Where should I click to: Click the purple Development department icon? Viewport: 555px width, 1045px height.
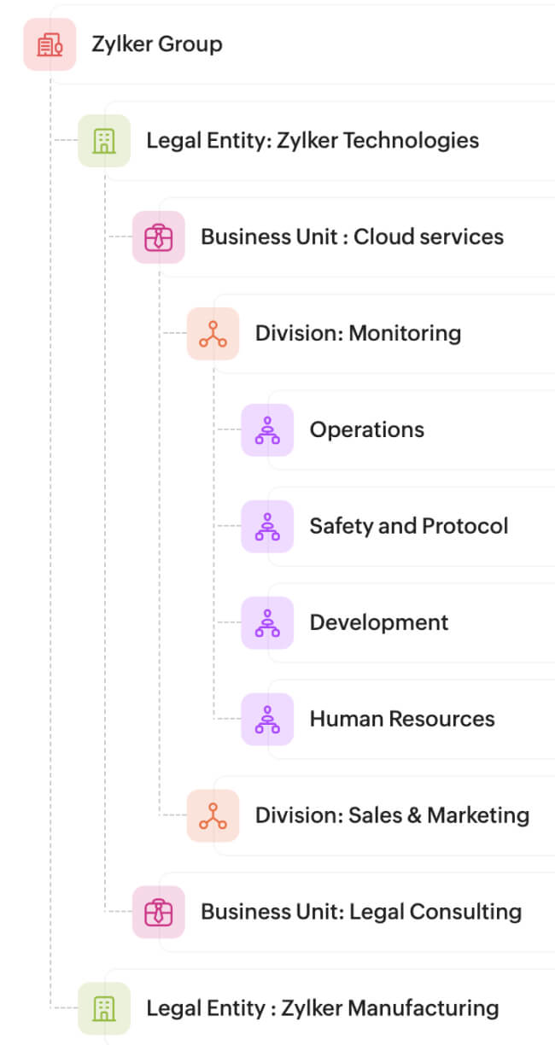click(x=267, y=623)
